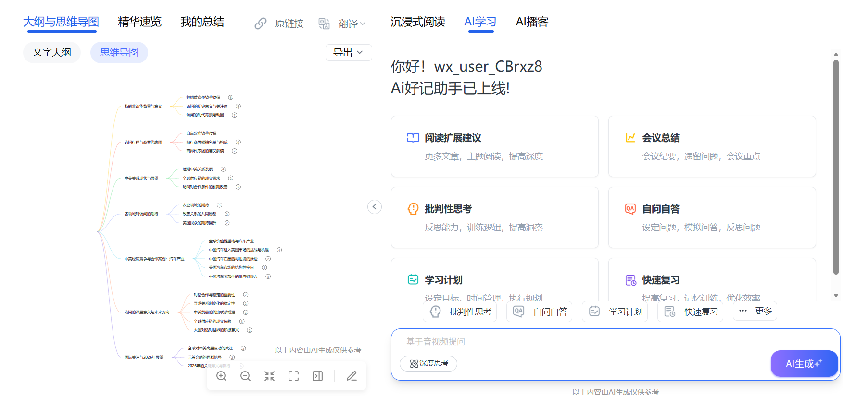Click the pencil edit icon
Image resolution: width=843 pixels, height=396 pixels.
pyautogui.click(x=352, y=376)
